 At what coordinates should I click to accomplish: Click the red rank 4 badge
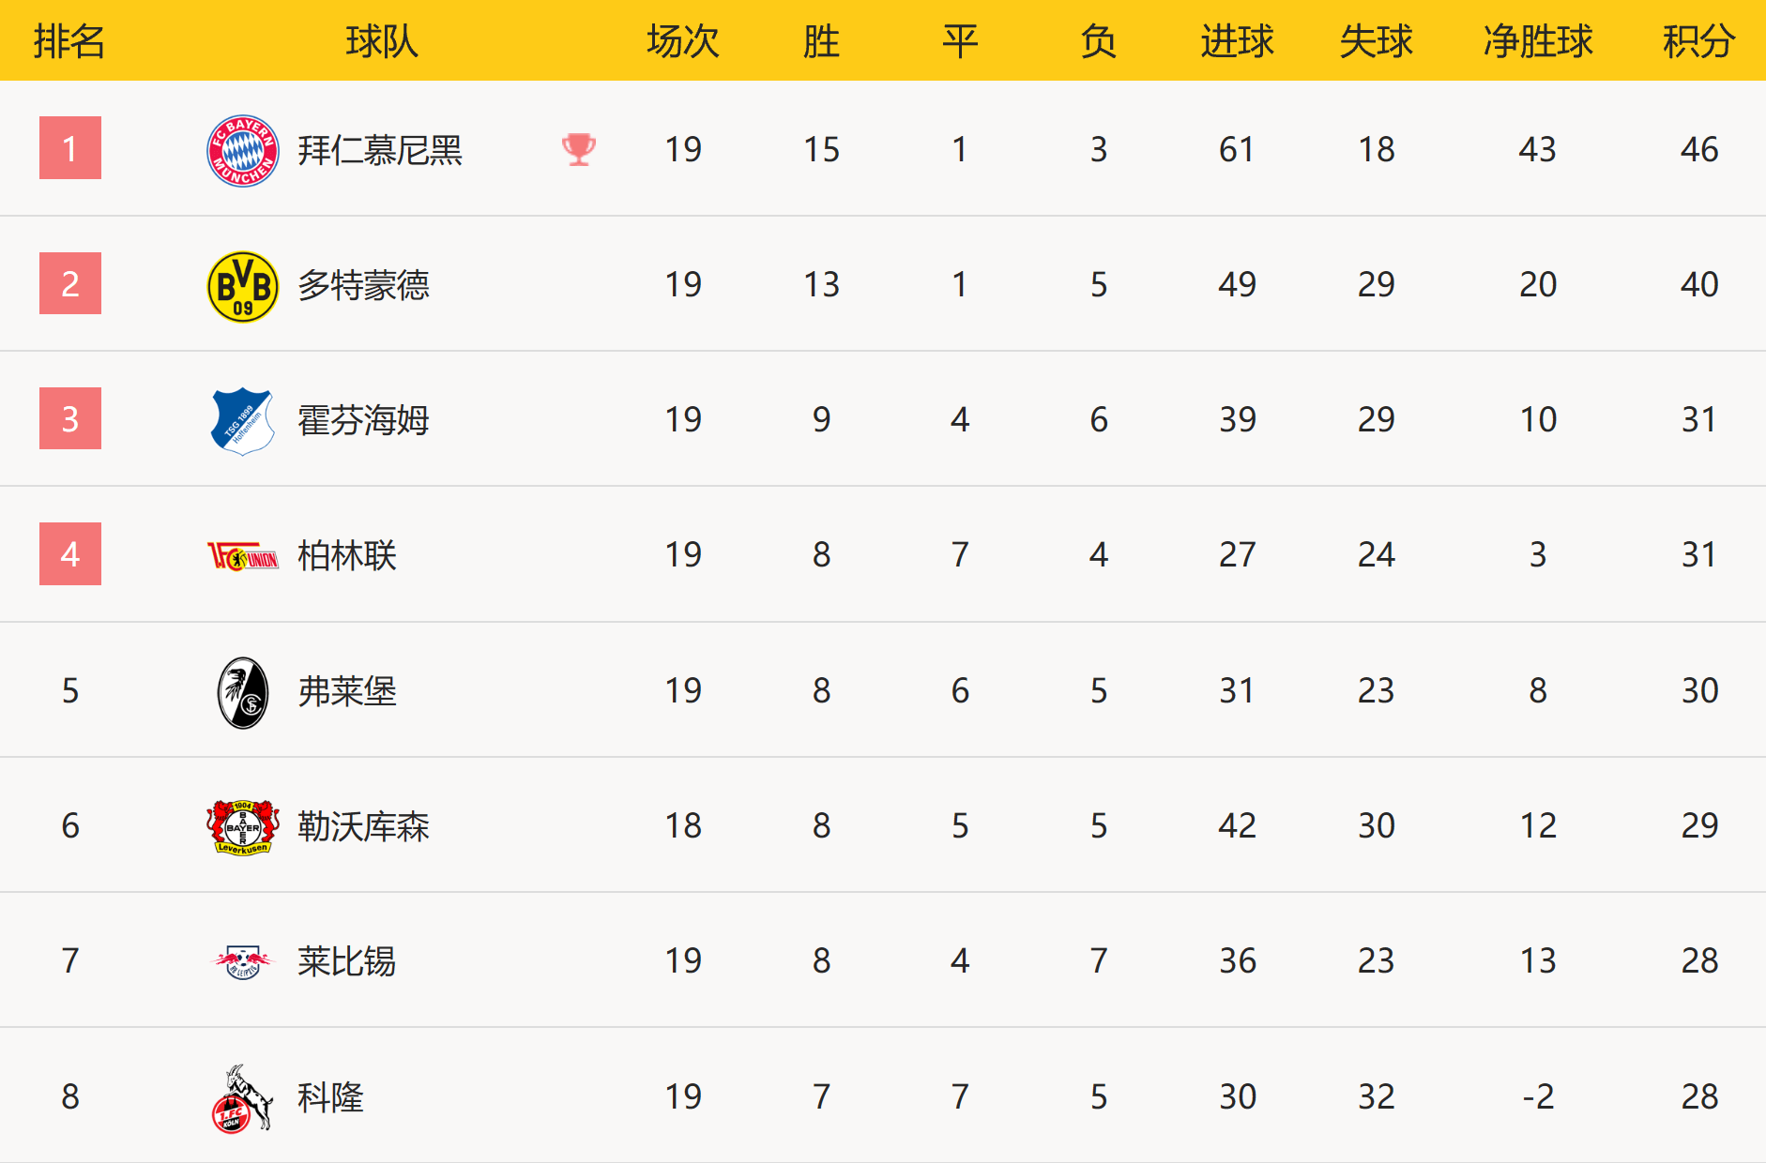70,554
